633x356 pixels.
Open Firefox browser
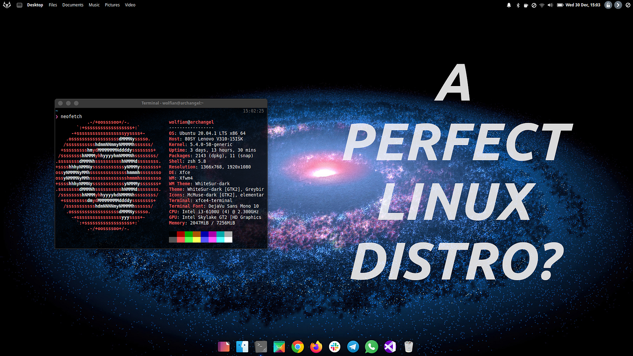316,346
